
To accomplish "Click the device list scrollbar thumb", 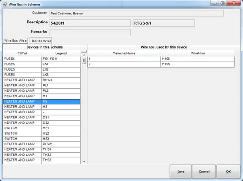I will [84, 61].
